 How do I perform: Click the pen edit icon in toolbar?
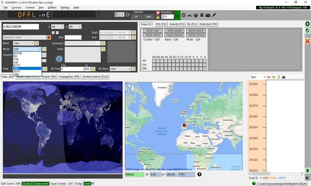[214, 15]
